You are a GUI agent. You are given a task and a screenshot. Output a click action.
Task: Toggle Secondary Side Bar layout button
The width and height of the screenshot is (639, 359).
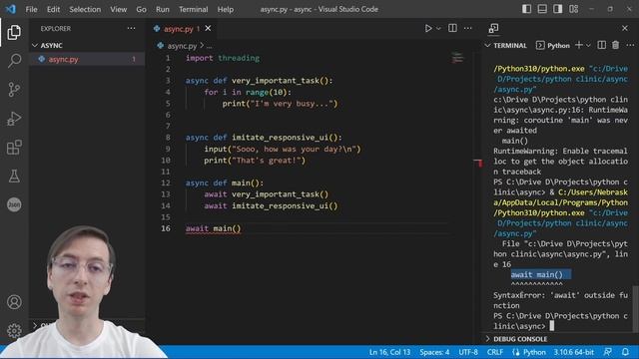pyautogui.click(x=557, y=9)
